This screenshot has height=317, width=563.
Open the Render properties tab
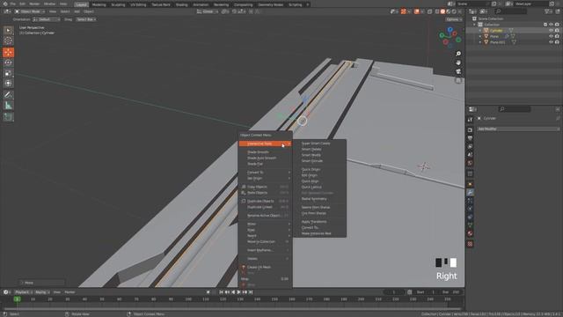point(470,130)
